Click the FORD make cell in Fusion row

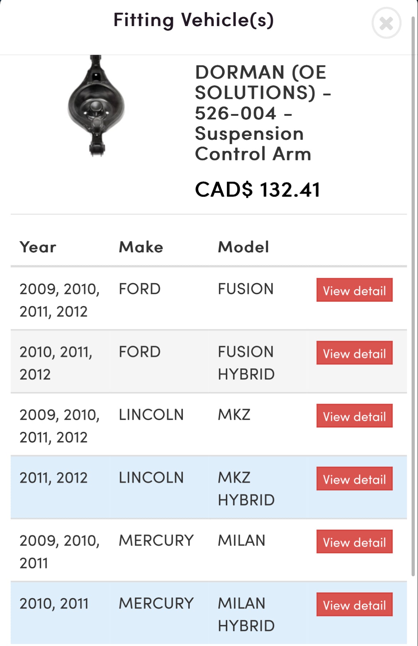pos(140,289)
